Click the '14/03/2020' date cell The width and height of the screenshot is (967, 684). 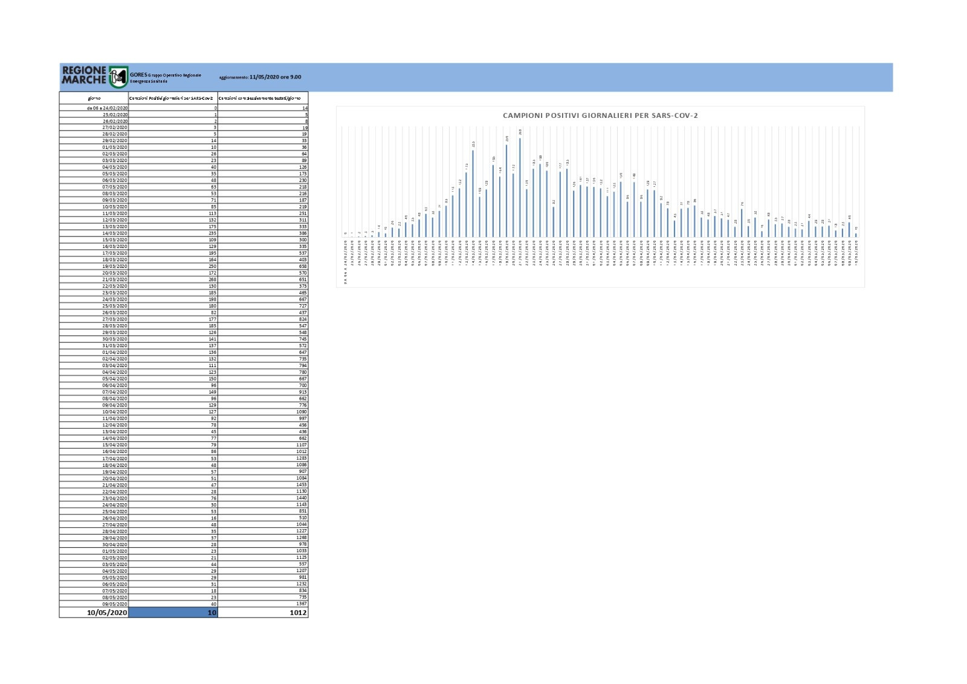tap(94, 233)
